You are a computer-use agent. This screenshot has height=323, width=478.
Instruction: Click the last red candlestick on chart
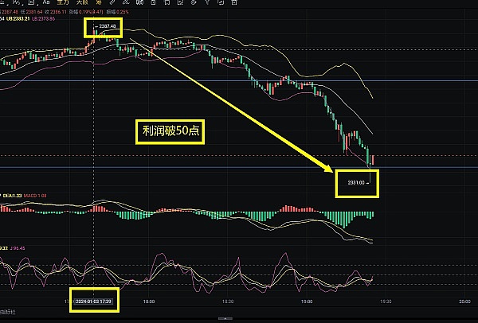pyautogui.click(x=374, y=161)
